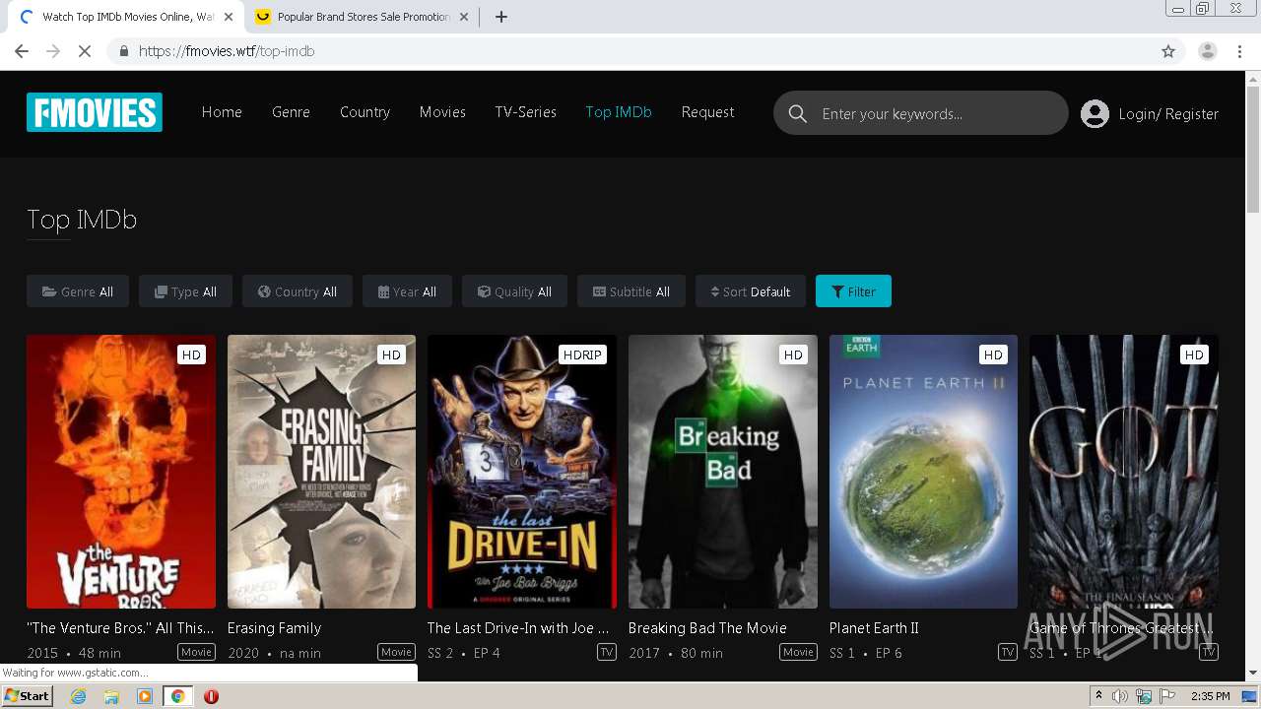The width and height of the screenshot is (1261, 709).
Task: Open a new browser tab
Action: tap(501, 17)
